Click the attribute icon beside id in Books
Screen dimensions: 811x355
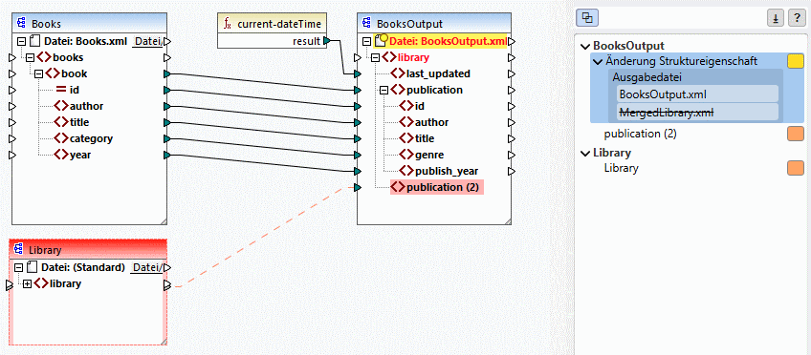(x=60, y=90)
